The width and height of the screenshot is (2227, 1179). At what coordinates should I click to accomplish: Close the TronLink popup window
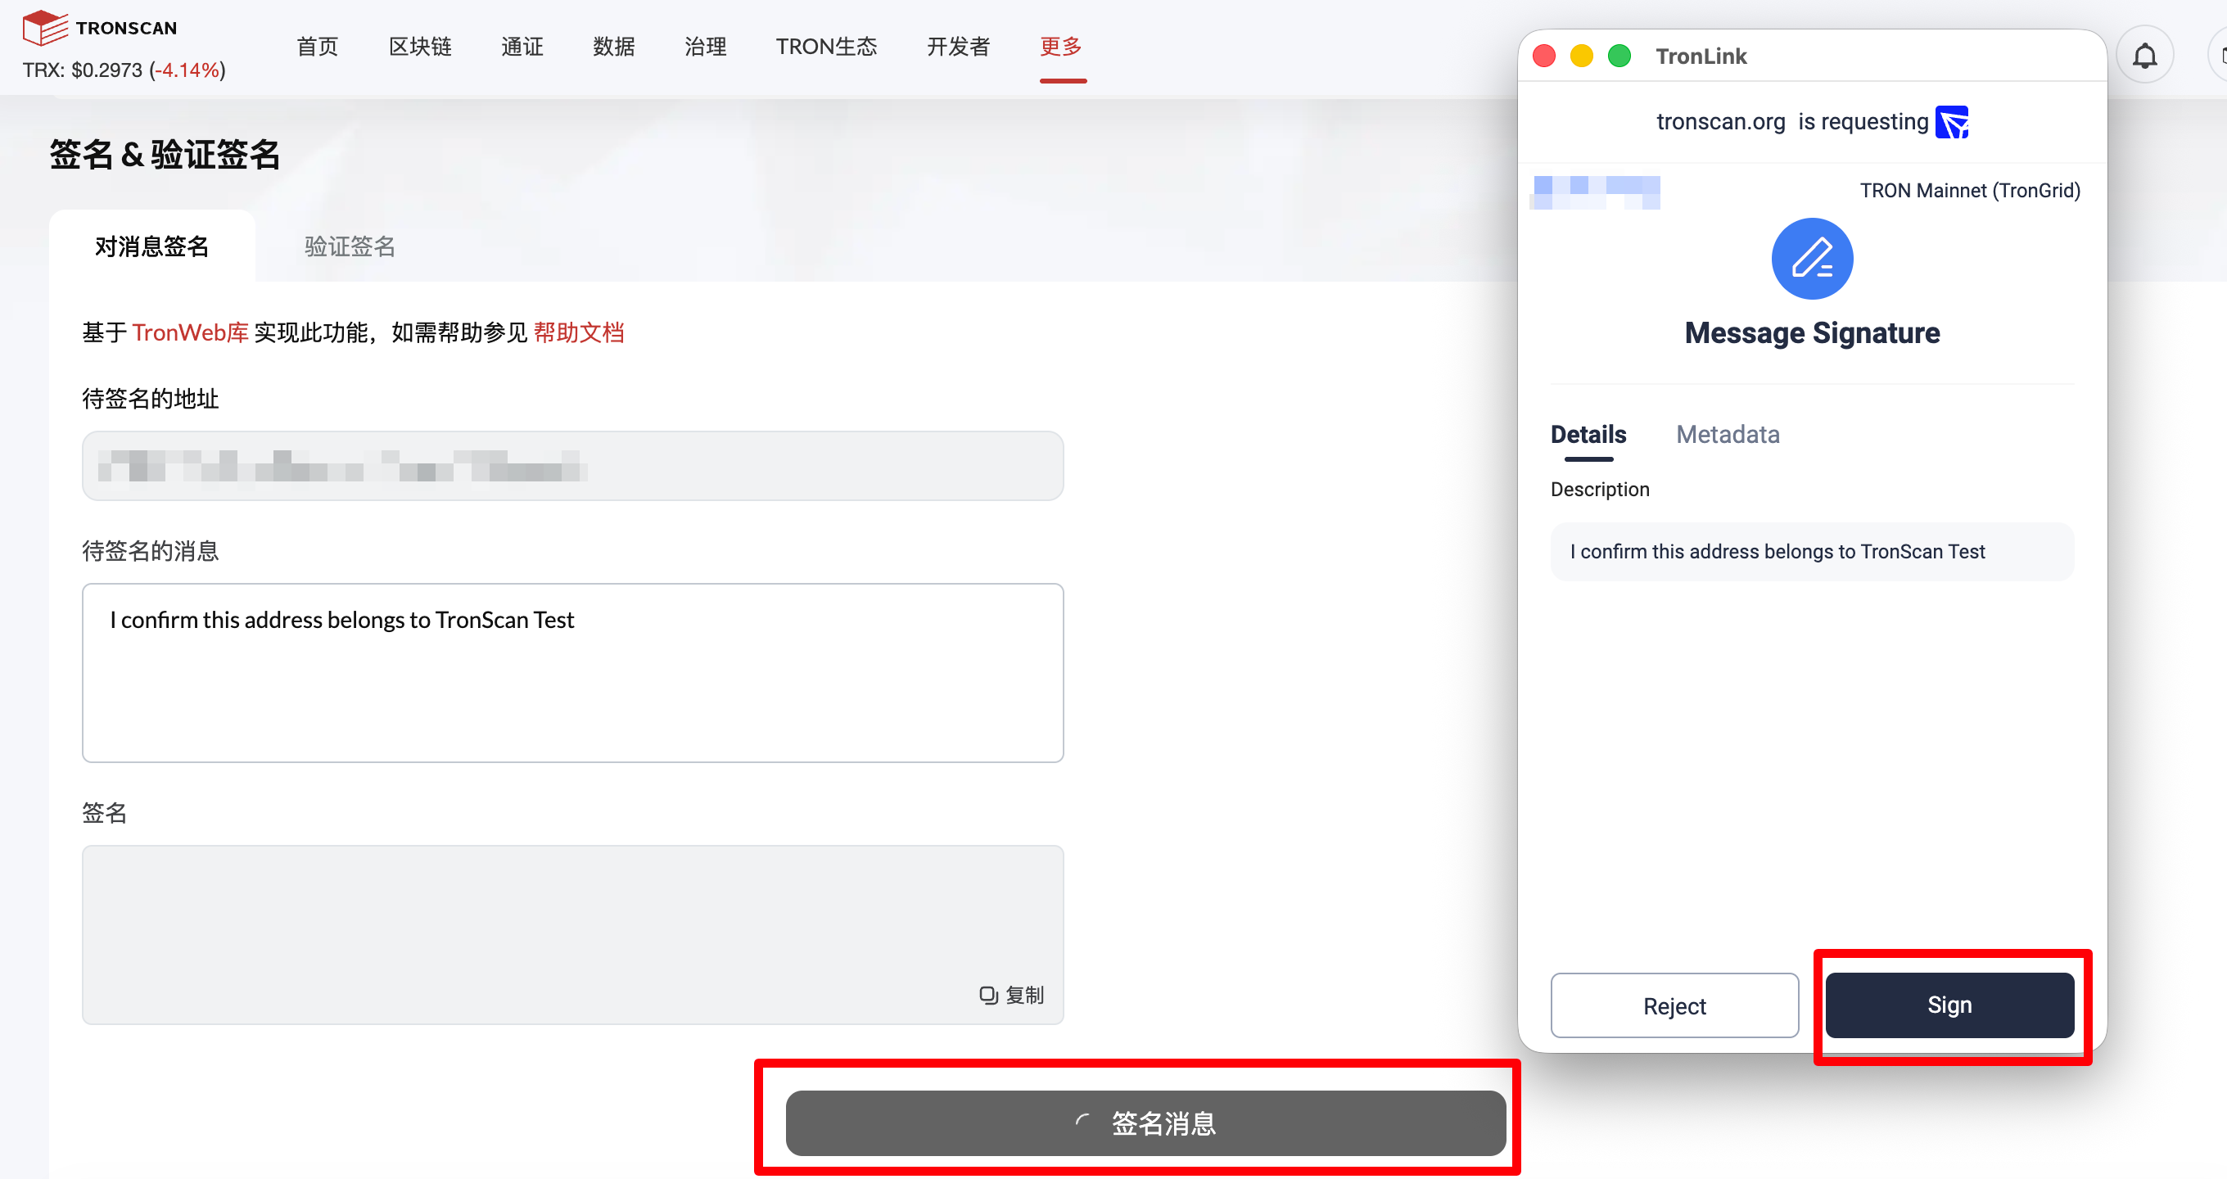(x=1544, y=56)
